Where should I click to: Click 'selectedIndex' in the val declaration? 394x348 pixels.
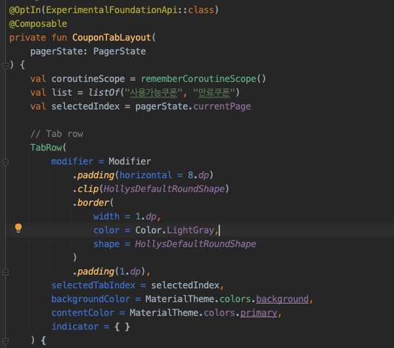pyautogui.click(x=85, y=107)
